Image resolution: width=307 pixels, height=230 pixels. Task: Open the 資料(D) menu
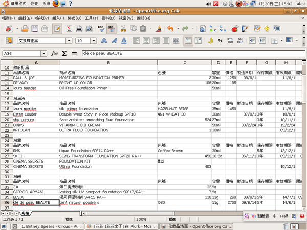click(x=108, y=18)
